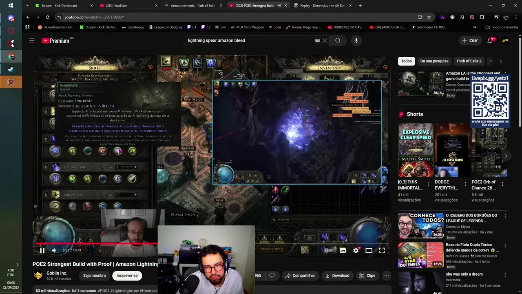
Task: Reload the current page
Action: 48,17
